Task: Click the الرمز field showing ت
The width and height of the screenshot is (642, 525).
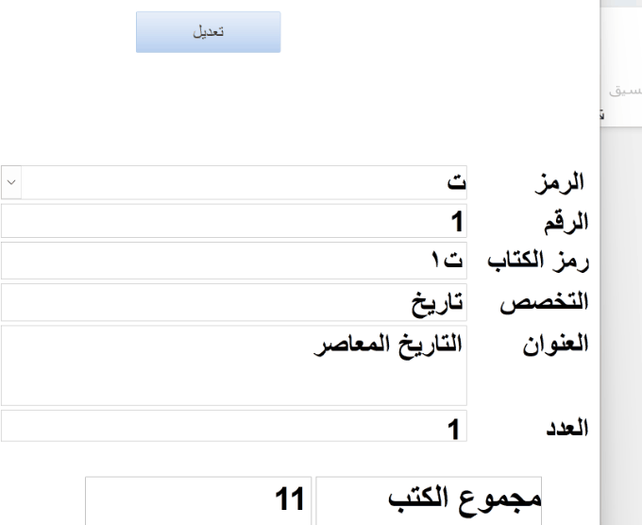Action: 234,182
